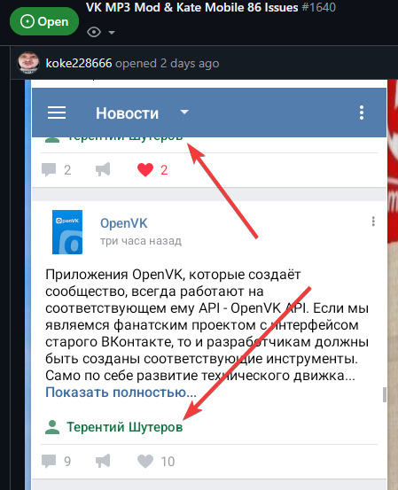The image size is (398, 490).
Task: Click the OpenVK group avatar thumbnail
Action: [x=67, y=232]
